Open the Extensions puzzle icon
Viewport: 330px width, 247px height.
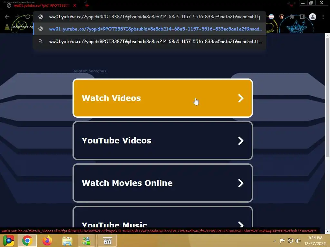pos(292,17)
